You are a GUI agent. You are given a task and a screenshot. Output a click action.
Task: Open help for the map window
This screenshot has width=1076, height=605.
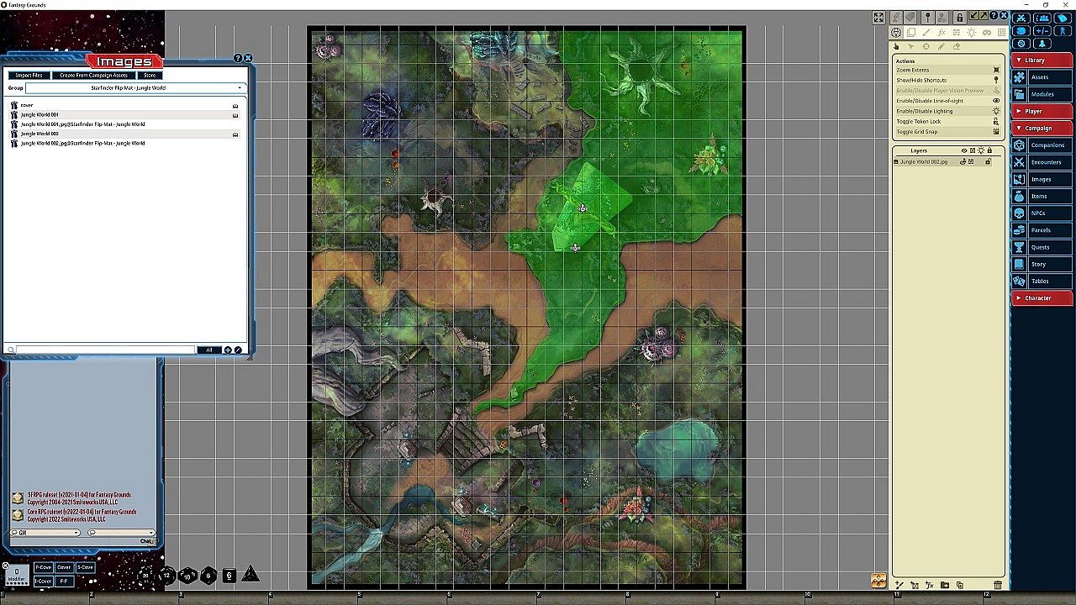(994, 15)
